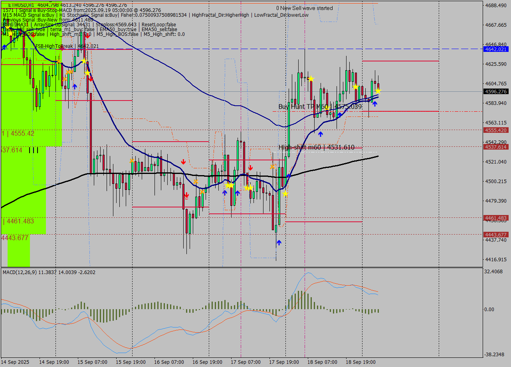Click the High-shift m60 4531.610 label
The height and width of the screenshot is (367, 511).
click(316, 148)
